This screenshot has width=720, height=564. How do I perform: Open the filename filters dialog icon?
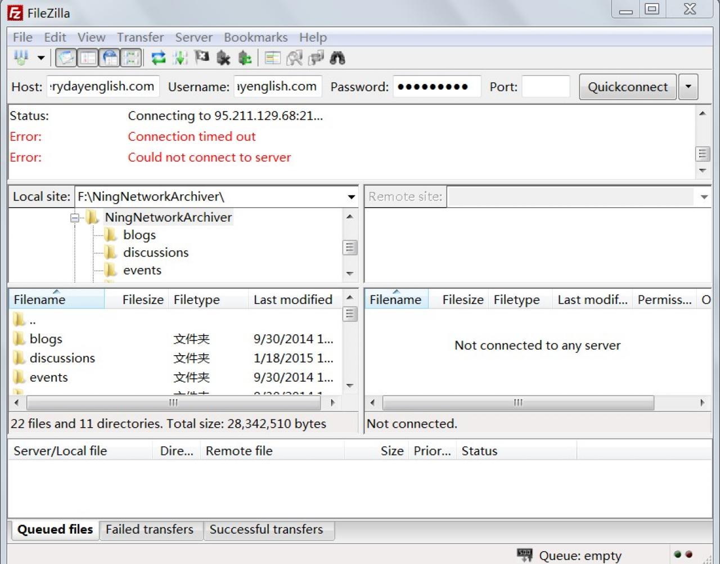[273, 57]
